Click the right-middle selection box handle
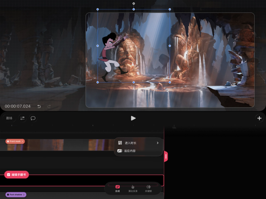The height and width of the screenshot is (199, 266). [x=170, y=46]
